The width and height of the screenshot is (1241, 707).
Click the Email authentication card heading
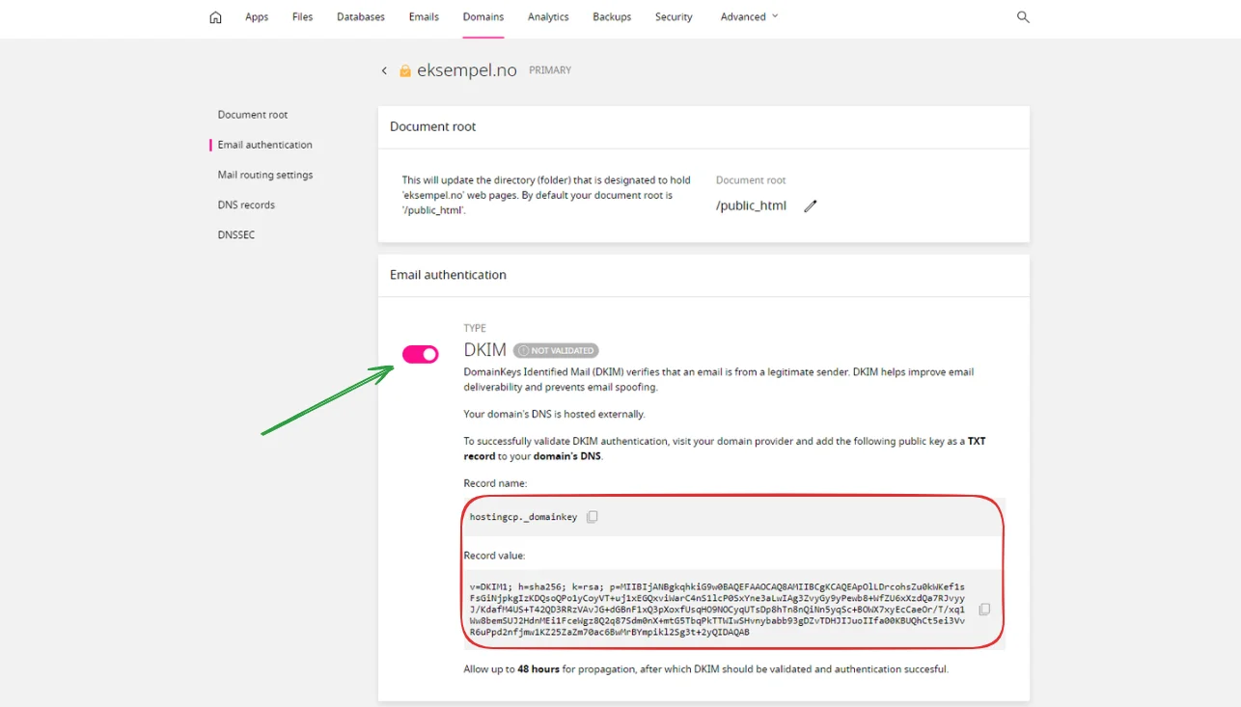[448, 275]
